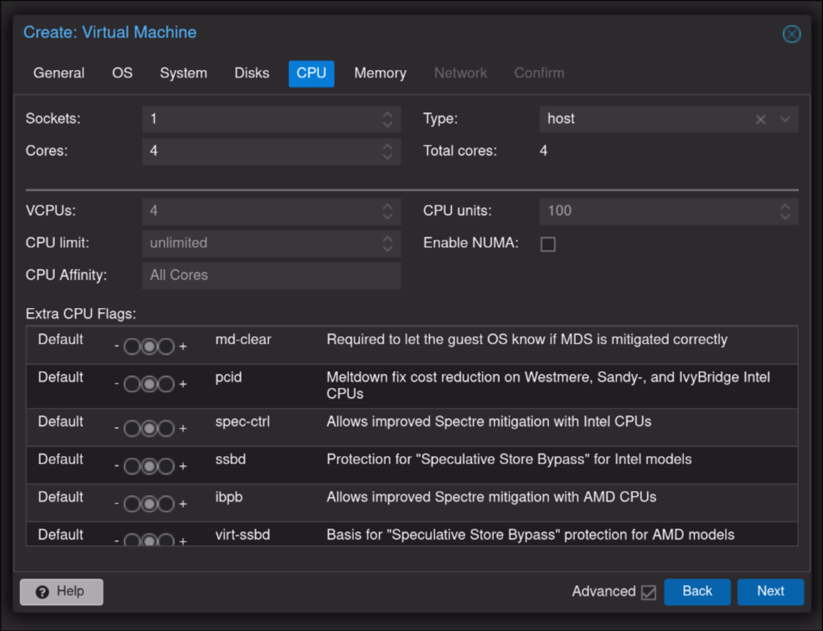Screen dimensions: 823x631
Task: Enable the NUMA checkbox
Action: pyautogui.click(x=548, y=244)
